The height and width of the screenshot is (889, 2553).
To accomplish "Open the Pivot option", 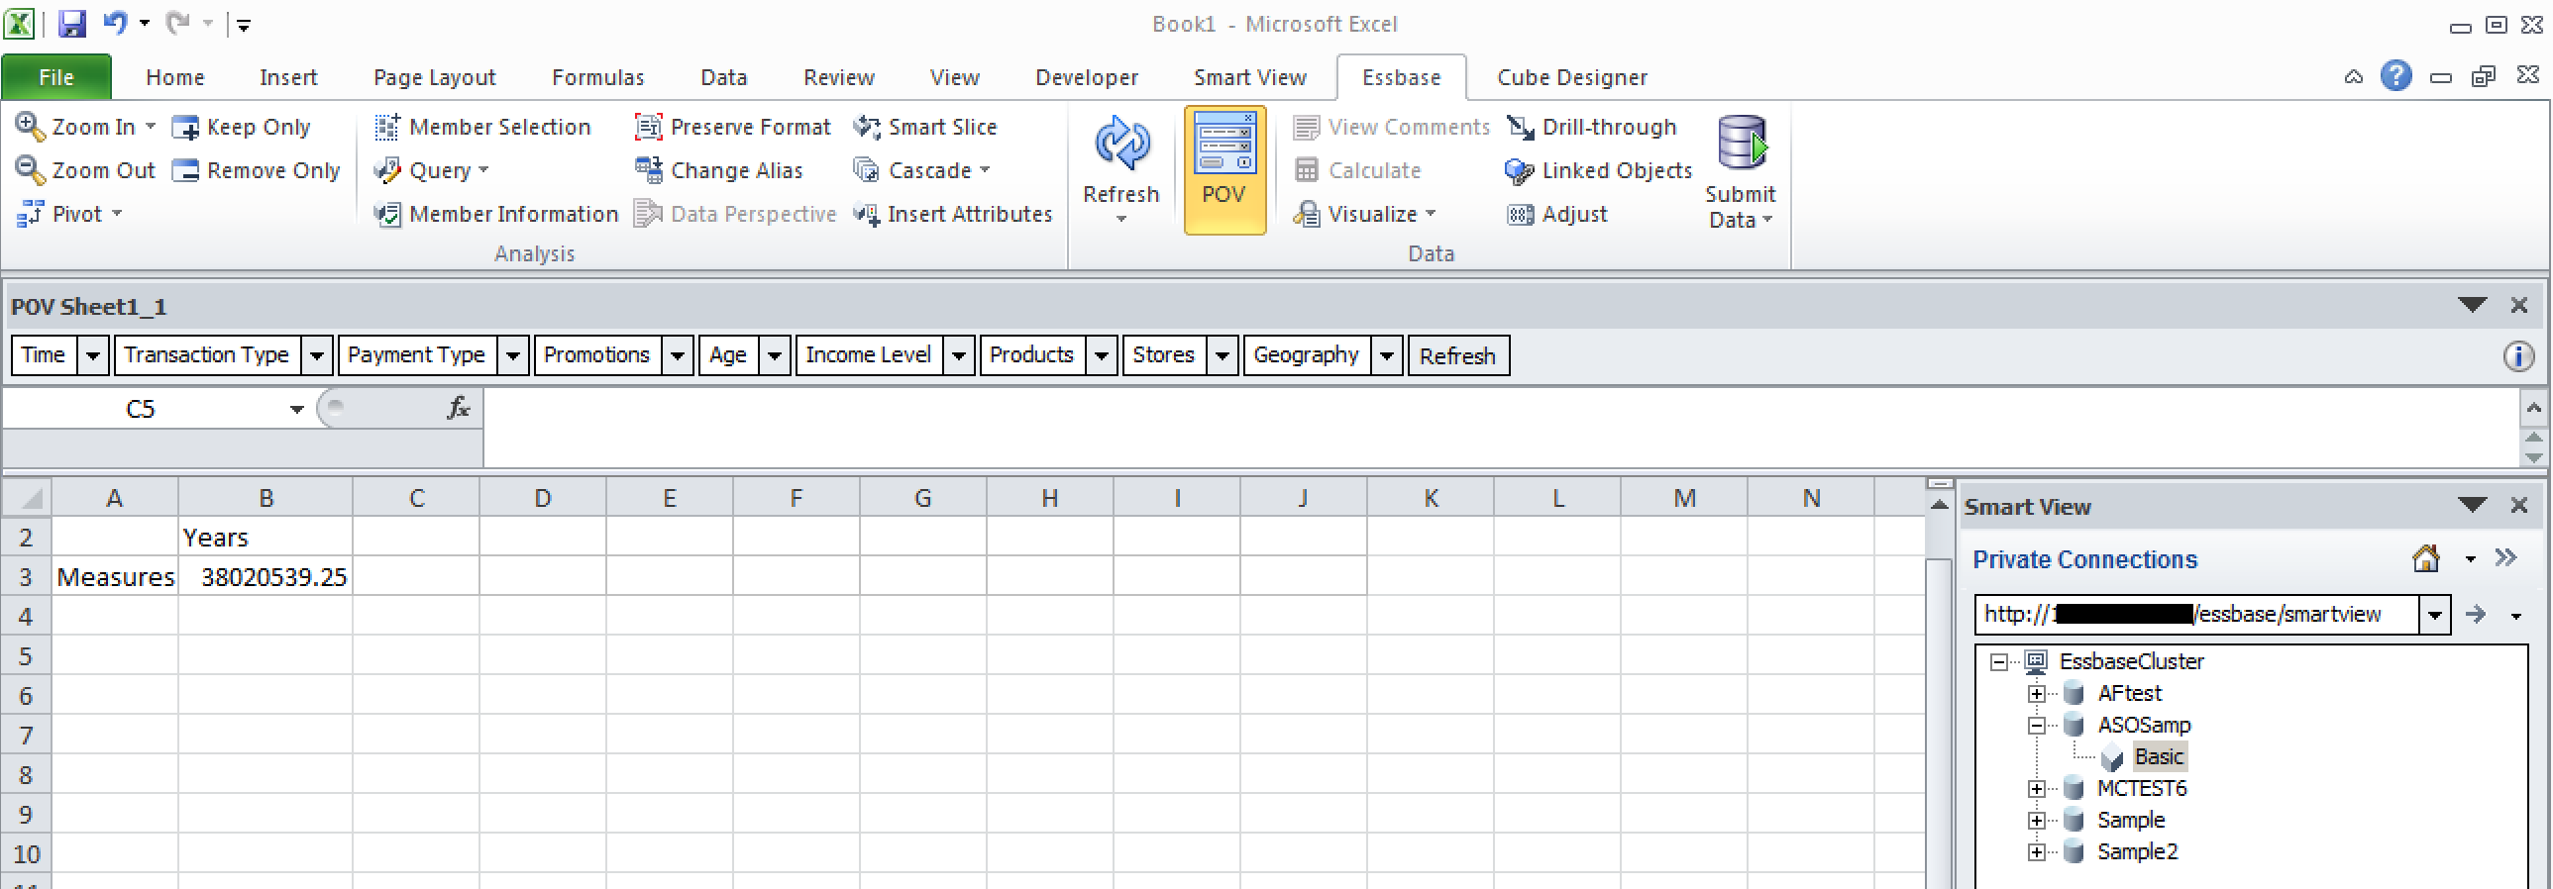I will (69, 214).
